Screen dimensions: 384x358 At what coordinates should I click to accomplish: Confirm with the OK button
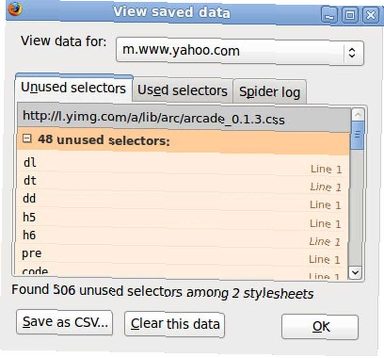321,327
